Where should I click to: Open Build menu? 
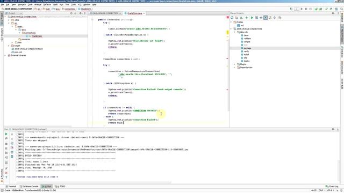point(55,4)
